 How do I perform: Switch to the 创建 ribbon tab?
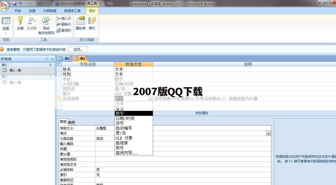(x=32, y=11)
